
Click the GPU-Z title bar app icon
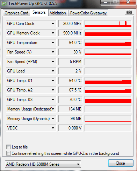pyautogui.click(x=4, y=4)
